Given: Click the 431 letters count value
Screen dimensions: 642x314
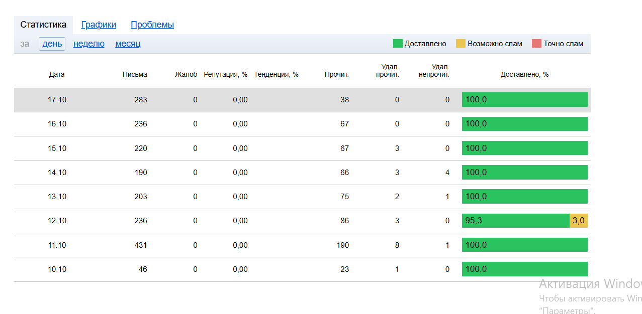Looking at the screenshot, I should (x=140, y=245).
